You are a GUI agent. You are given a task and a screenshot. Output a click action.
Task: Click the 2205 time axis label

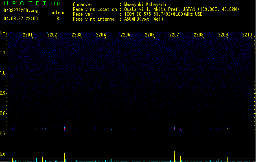[125, 35]
